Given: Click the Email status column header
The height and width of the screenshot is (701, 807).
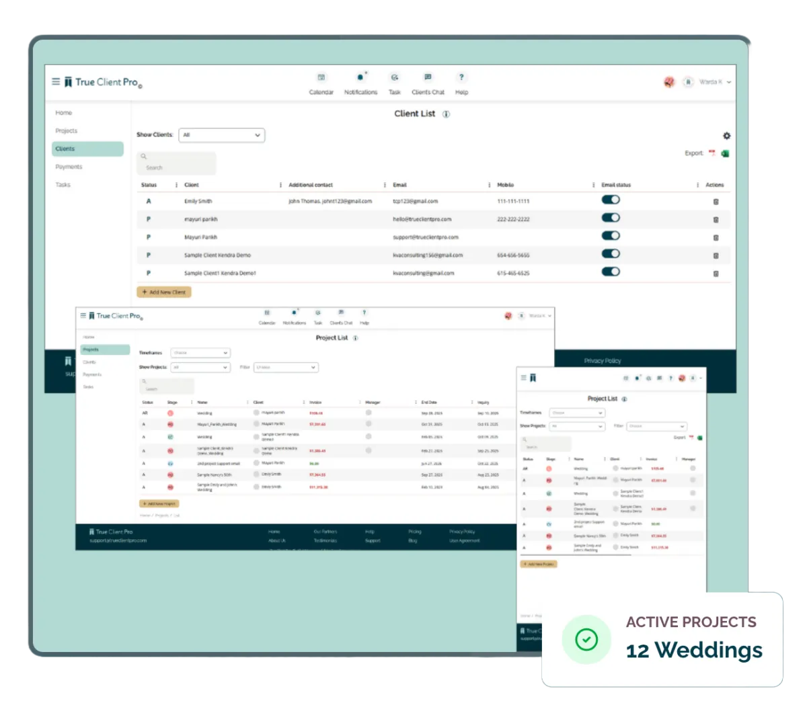Looking at the screenshot, I should tap(616, 185).
